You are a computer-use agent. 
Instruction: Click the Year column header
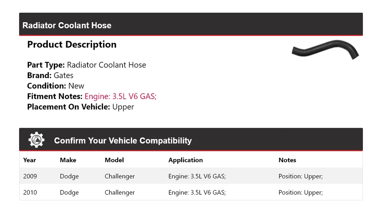29,160
